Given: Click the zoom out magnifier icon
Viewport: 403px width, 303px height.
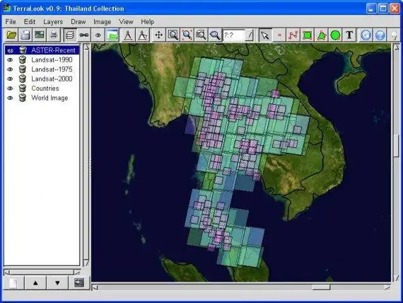Looking at the screenshot, I should tap(215, 35).
